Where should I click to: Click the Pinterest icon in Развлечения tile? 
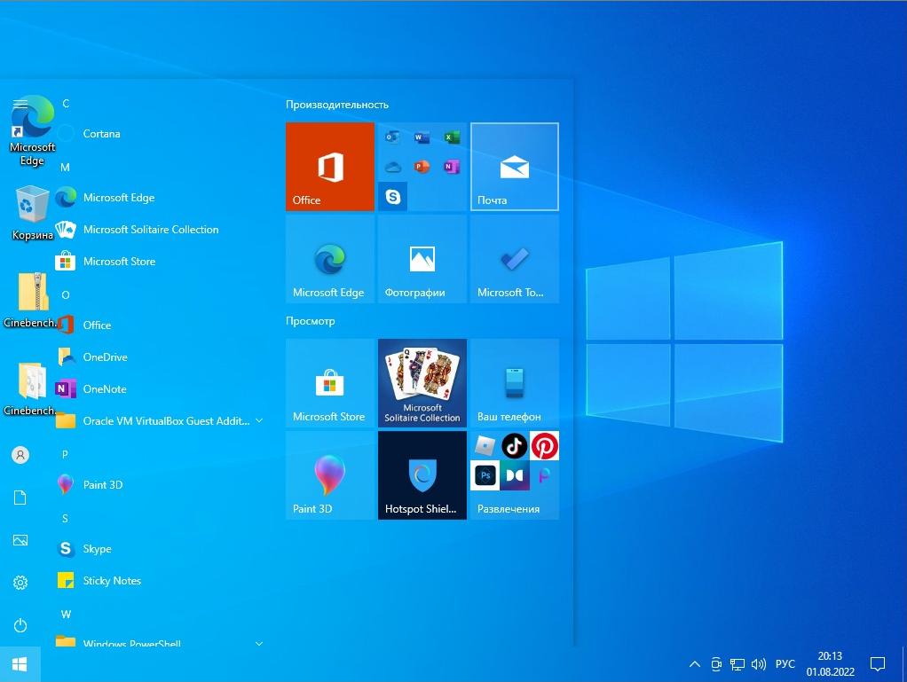pyautogui.click(x=544, y=445)
